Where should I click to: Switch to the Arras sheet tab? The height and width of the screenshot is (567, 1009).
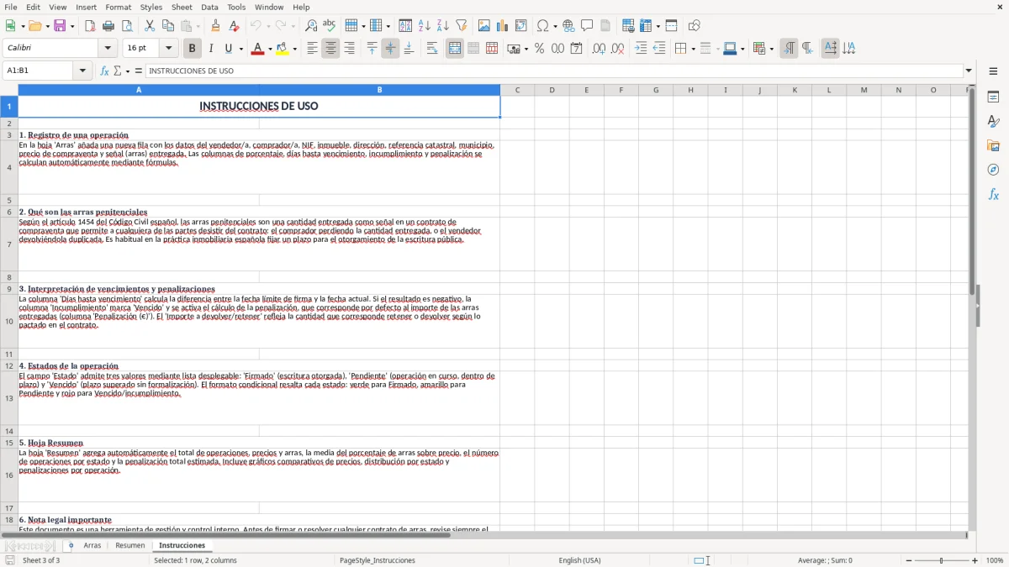pyautogui.click(x=92, y=545)
